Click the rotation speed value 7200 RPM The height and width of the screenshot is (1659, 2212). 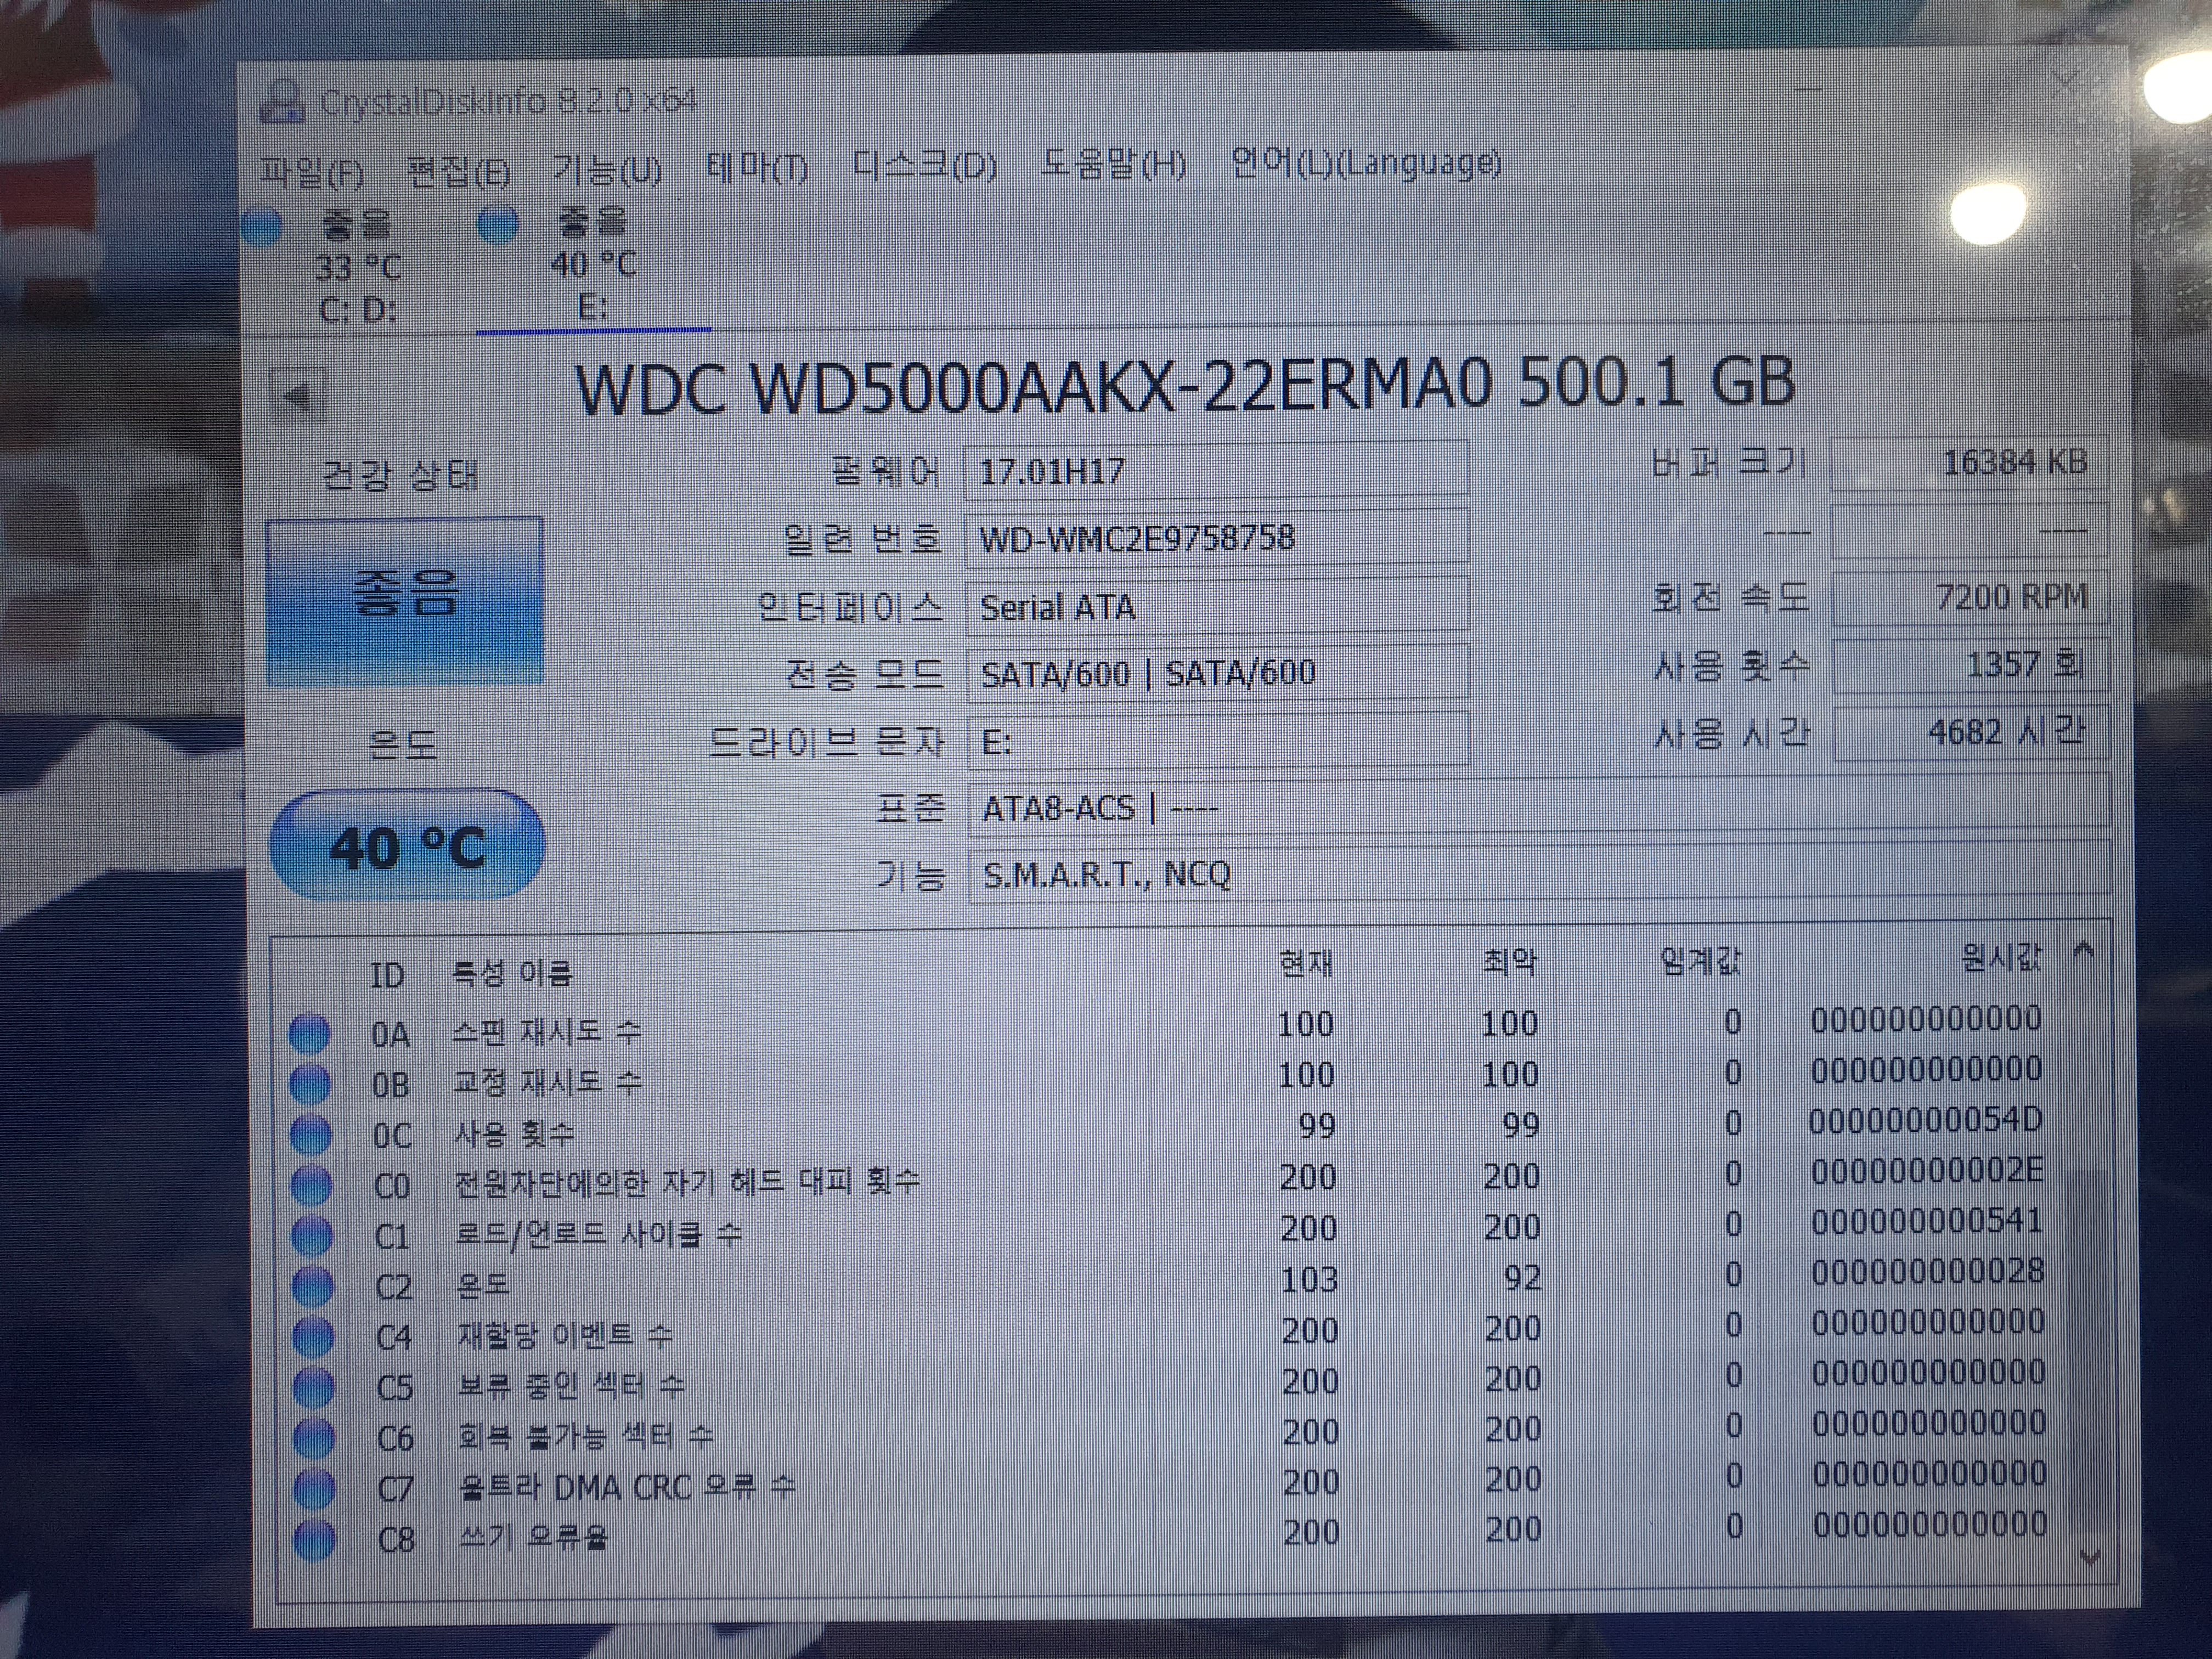[x=1970, y=598]
